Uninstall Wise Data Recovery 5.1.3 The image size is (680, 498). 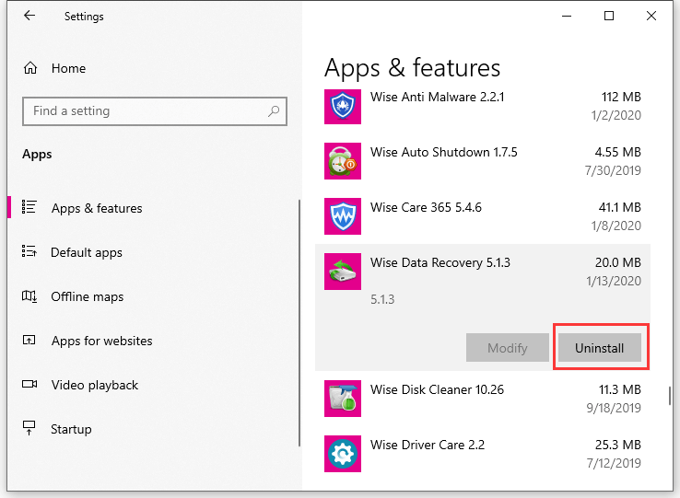599,348
